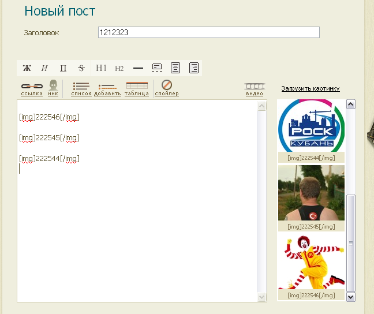This screenshot has height=314, width=374.
Task: Insert a список (list)
Action: click(x=81, y=89)
